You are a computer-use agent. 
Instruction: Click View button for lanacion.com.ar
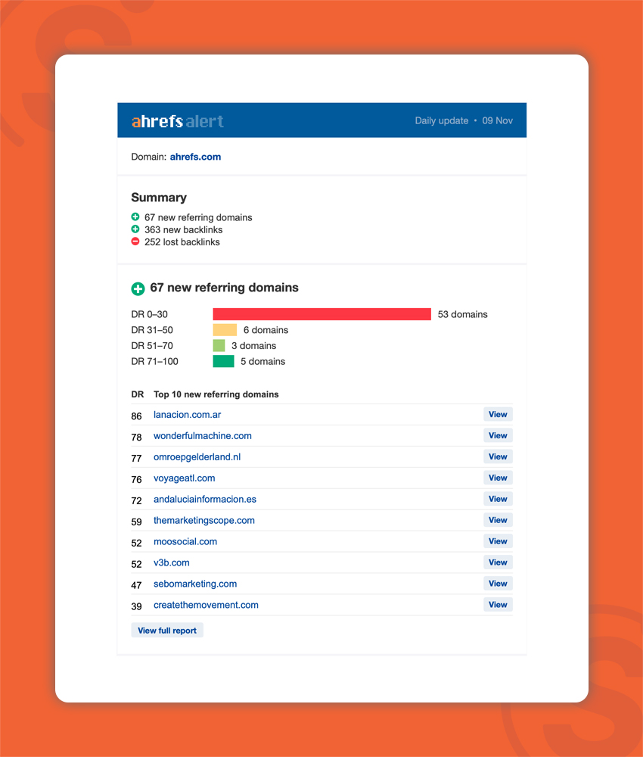[x=498, y=414]
